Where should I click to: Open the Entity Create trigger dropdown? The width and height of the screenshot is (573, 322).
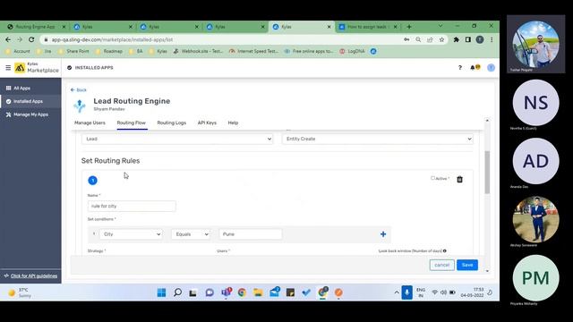pos(378,139)
